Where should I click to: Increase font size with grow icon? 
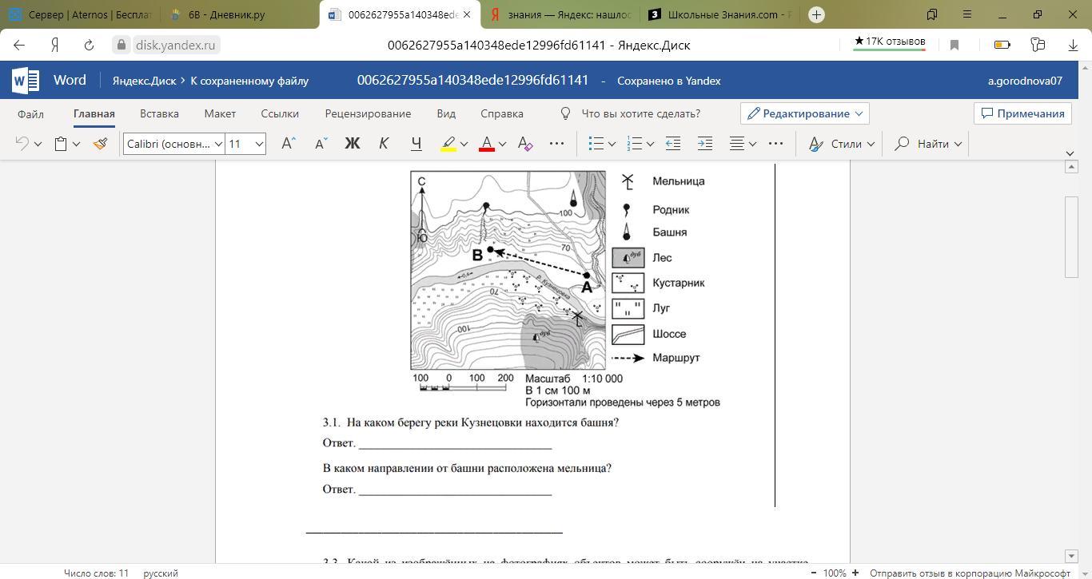[x=289, y=144]
